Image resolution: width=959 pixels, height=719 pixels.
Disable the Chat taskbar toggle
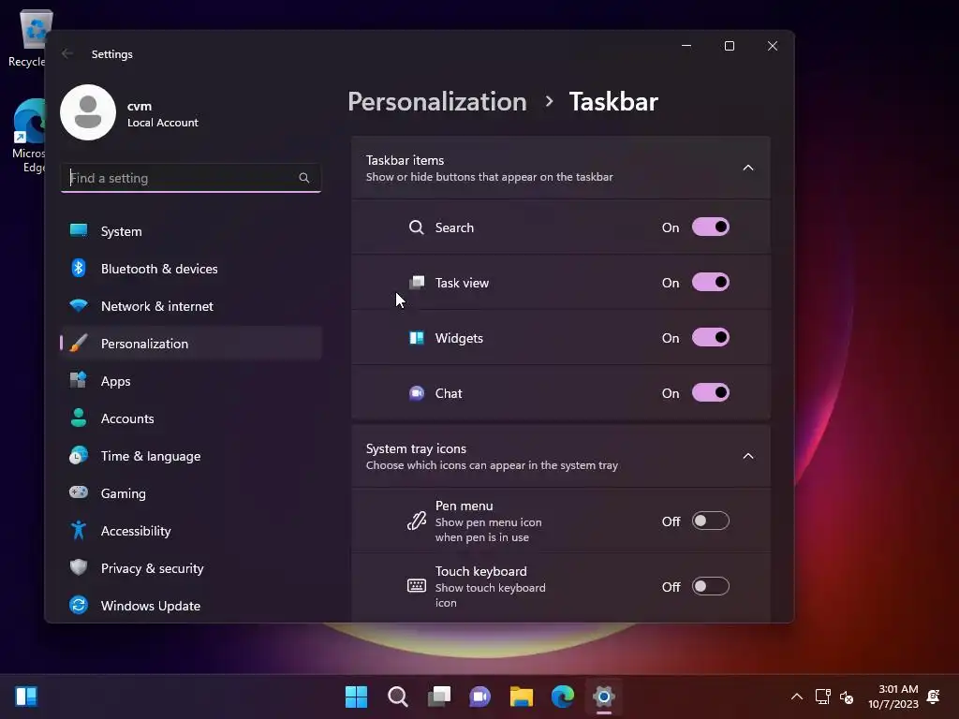tap(710, 392)
